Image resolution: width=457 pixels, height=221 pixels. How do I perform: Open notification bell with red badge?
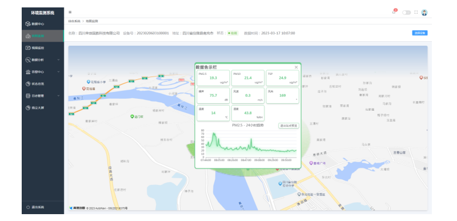tap(394, 11)
